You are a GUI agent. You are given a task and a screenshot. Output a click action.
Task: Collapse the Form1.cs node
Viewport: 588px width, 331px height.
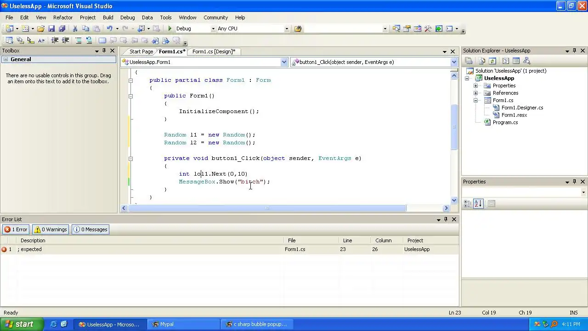coord(476,100)
